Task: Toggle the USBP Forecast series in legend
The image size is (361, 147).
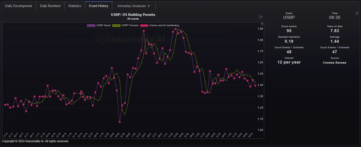Action: click(x=125, y=25)
